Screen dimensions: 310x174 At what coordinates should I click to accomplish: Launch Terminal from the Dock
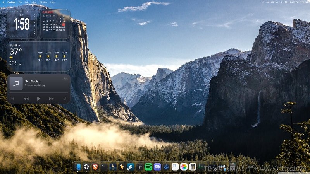coord(104,167)
